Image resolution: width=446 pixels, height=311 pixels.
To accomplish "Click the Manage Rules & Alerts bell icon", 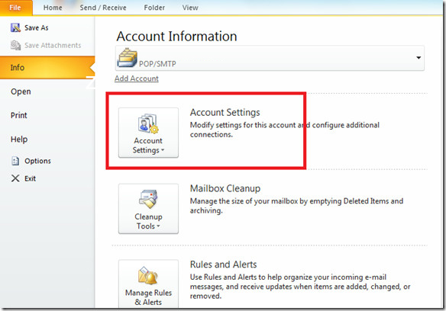I will 148,275.
